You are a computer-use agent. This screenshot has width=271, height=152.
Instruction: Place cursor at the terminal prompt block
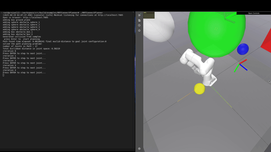[x=3, y=75]
